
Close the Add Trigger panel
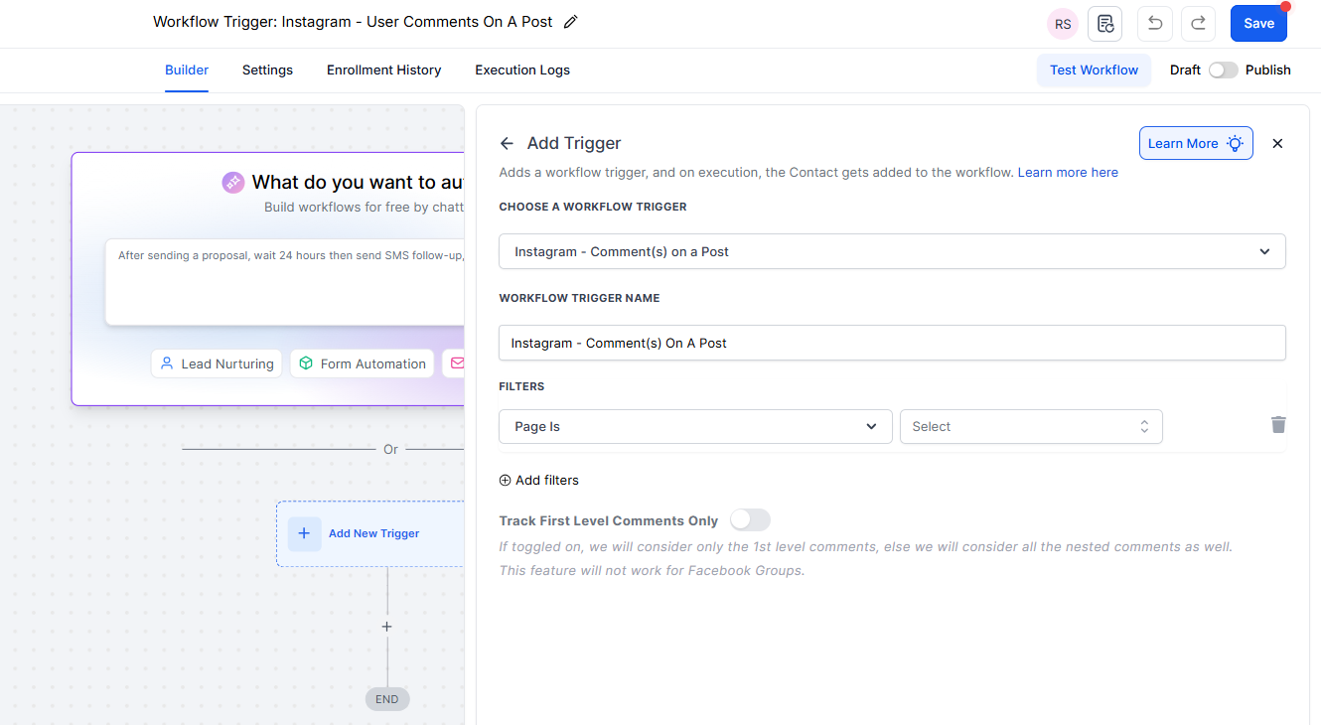coord(1277,143)
